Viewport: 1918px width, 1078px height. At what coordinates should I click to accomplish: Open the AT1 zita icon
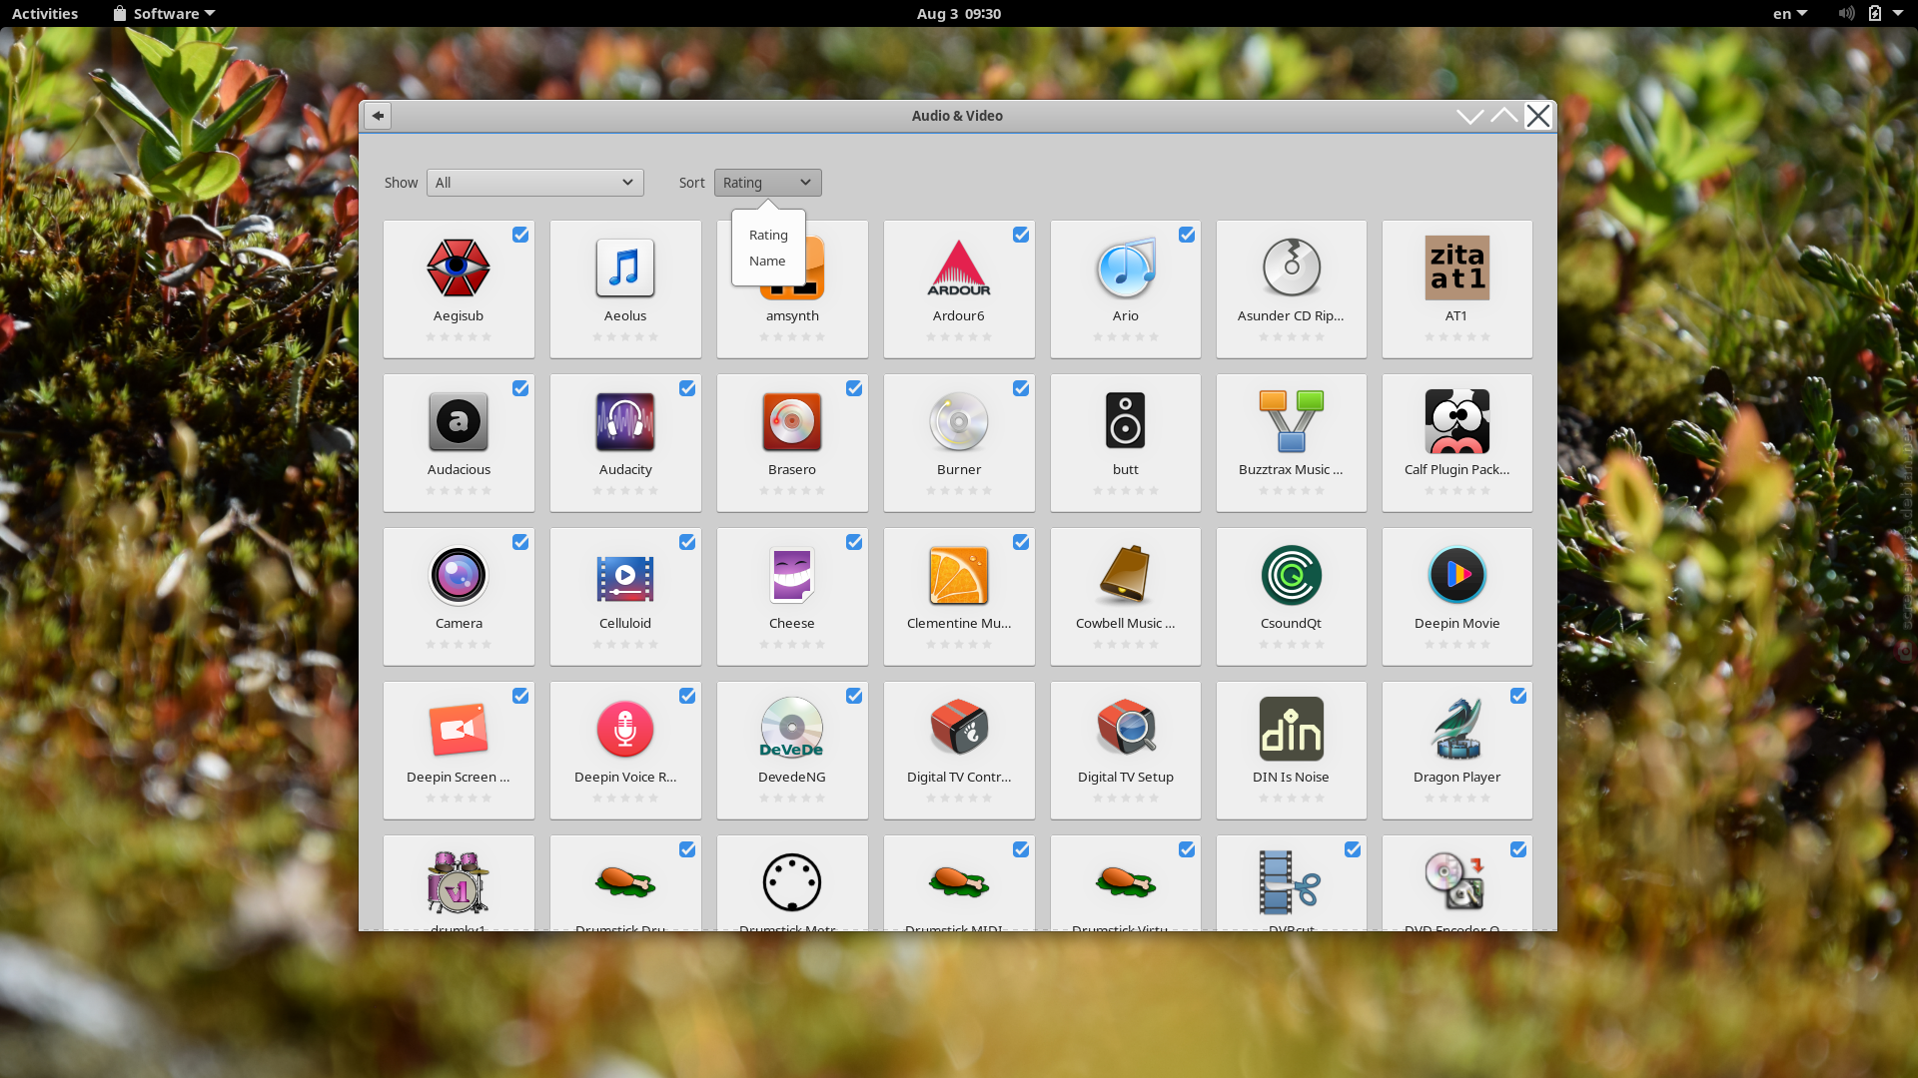click(1457, 268)
